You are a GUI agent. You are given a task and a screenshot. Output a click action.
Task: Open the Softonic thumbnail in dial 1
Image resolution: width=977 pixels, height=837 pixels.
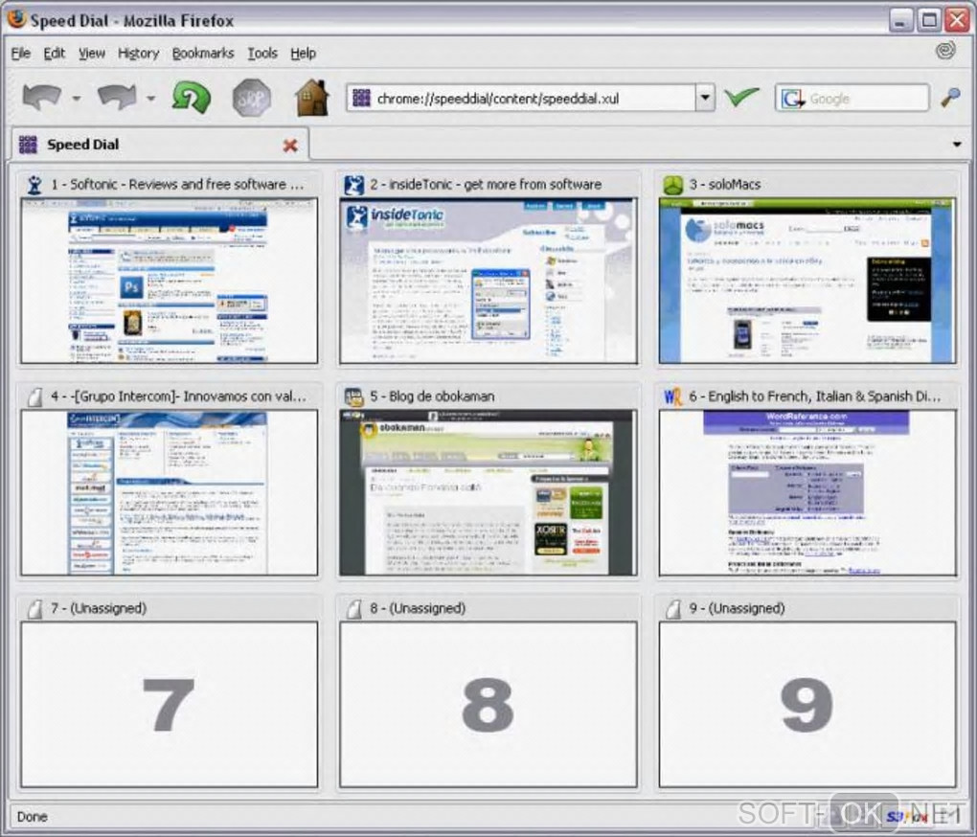pos(170,281)
